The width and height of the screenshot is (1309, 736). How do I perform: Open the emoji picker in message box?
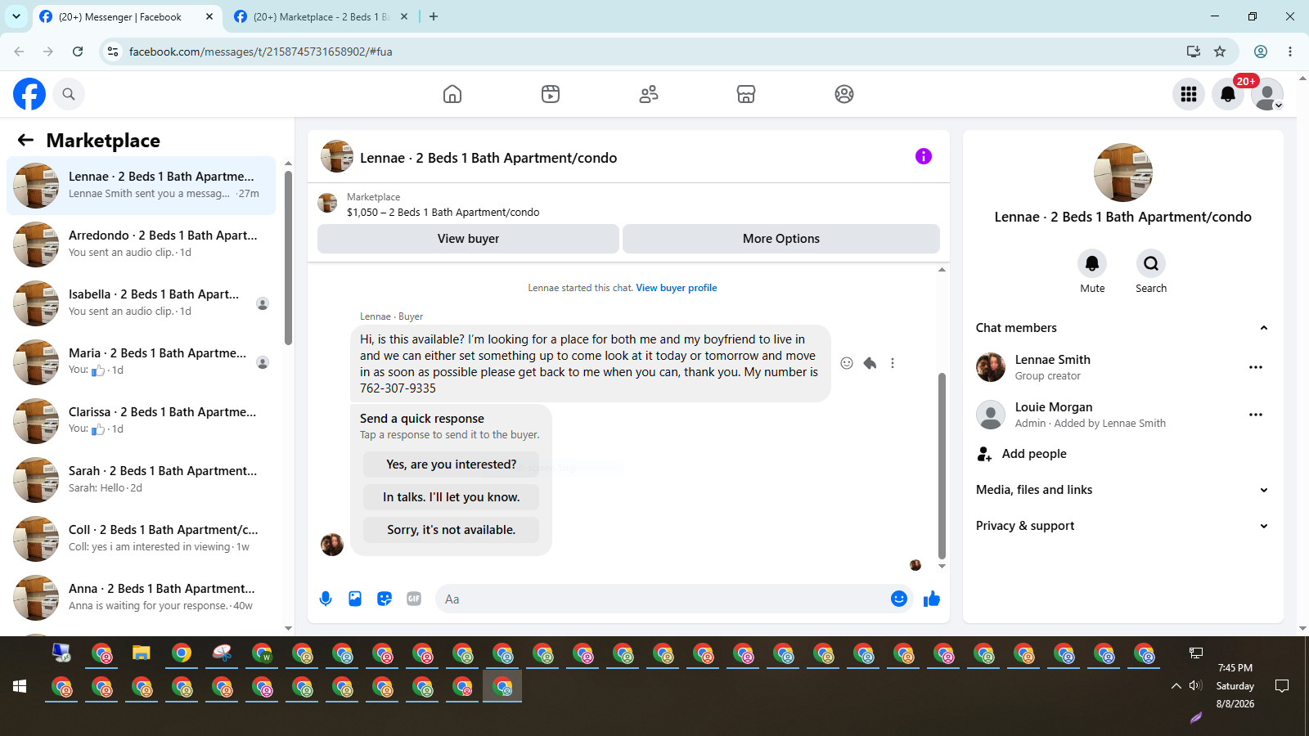pyautogui.click(x=899, y=599)
